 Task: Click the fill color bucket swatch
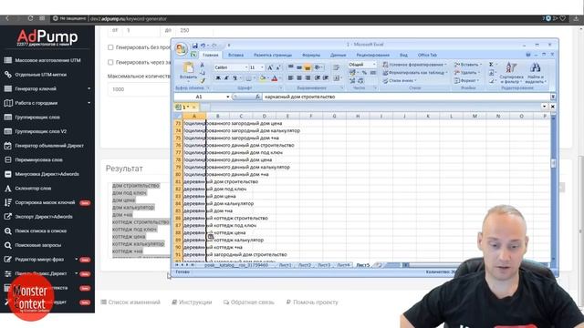(263, 78)
